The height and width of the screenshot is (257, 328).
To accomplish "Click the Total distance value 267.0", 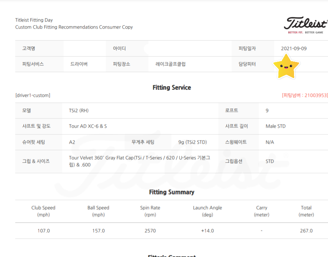I will pos(306,231).
